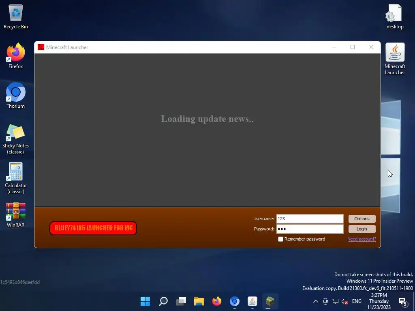Image resolution: width=415 pixels, height=311 pixels.
Task: Open File Explorer from the taskbar
Action: click(x=199, y=301)
